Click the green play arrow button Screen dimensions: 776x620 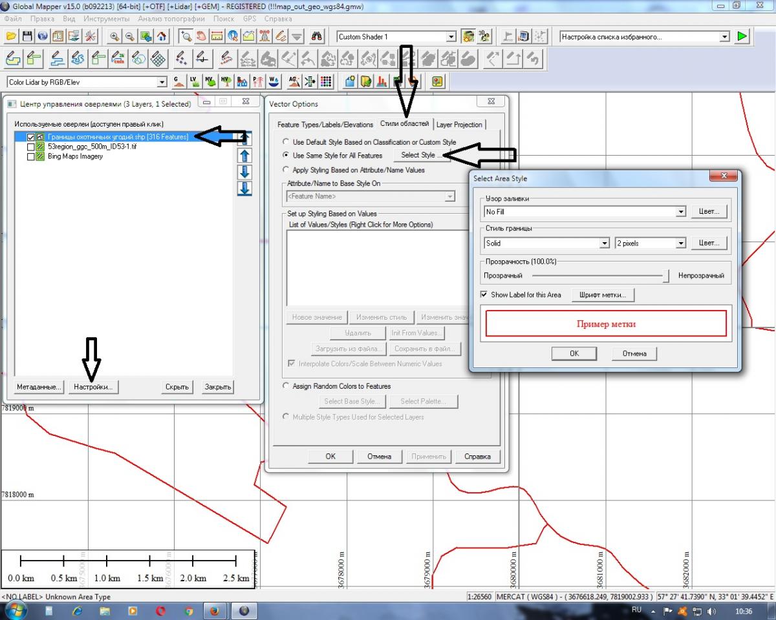pos(742,37)
